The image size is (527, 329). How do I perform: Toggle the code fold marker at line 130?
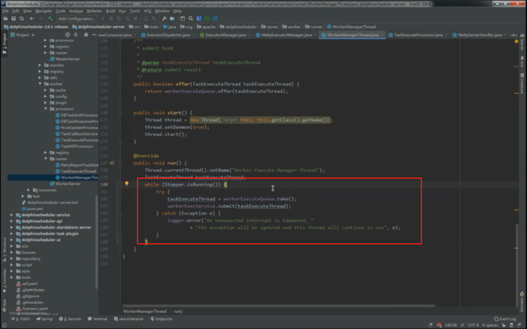[x=120, y=113]
